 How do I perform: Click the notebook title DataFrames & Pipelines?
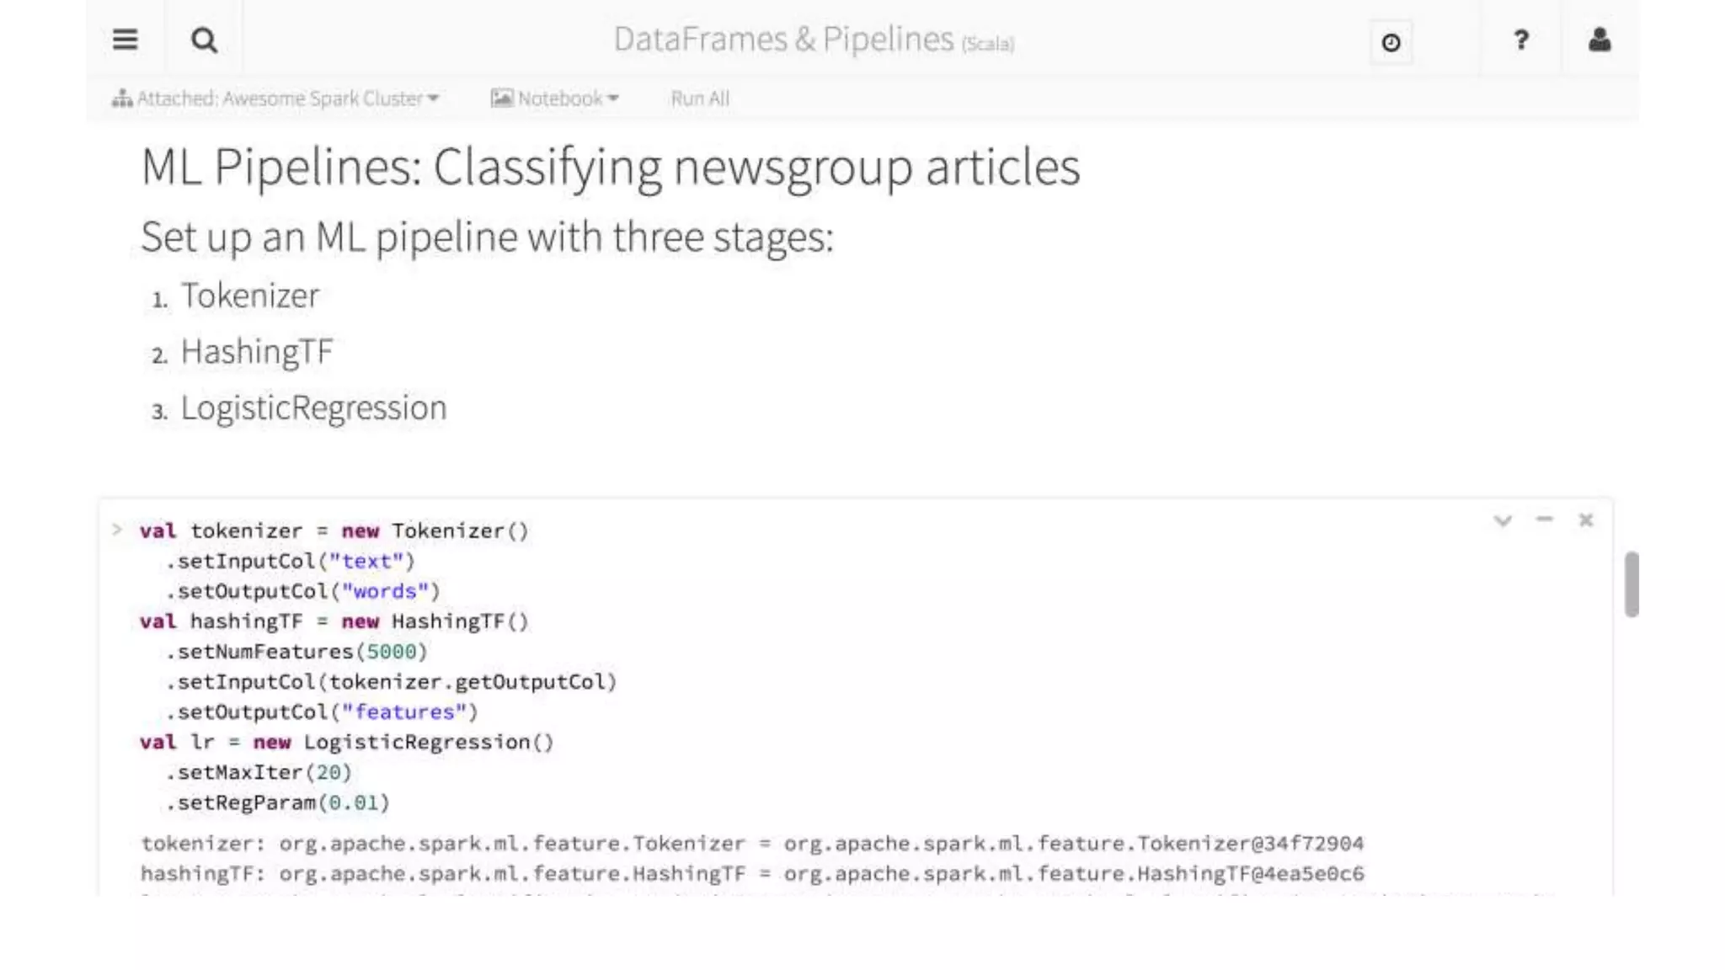pyautogui.click(x=783, y=40)
